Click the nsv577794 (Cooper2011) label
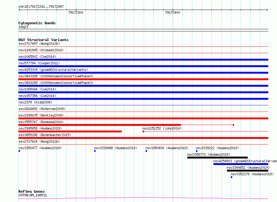Screen dimensions: 277x202 (39, 63)
